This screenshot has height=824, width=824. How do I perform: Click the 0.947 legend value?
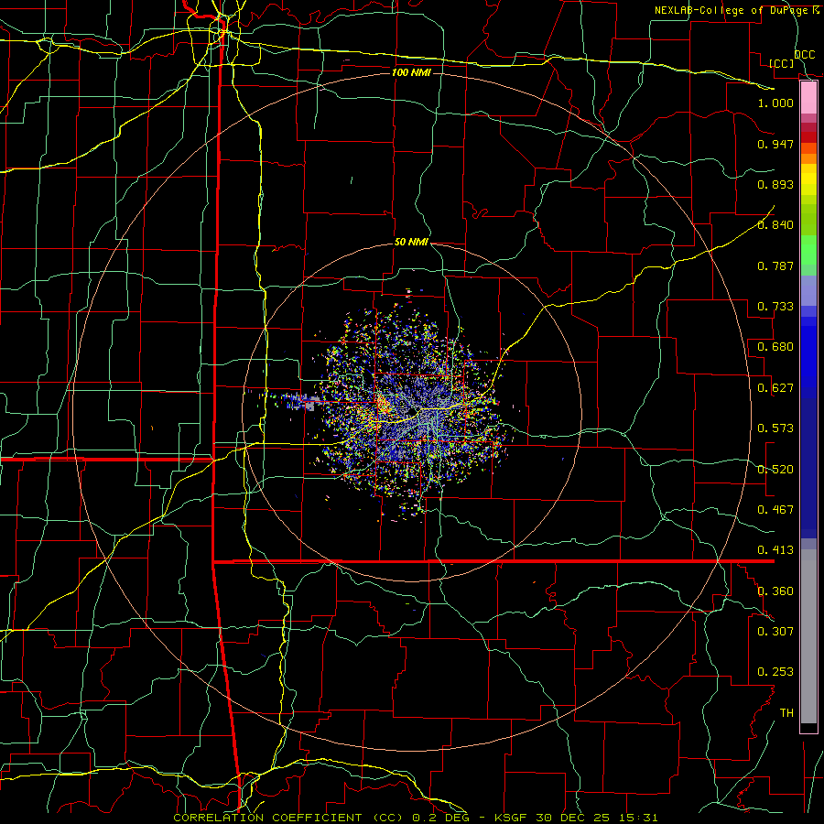click(x=775, y=144)
